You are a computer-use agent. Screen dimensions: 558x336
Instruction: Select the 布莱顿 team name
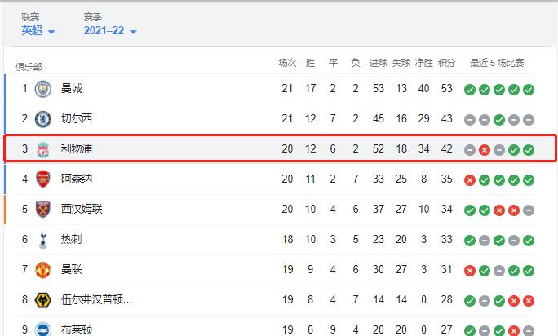pyautogui.click(x=77, y=329)
